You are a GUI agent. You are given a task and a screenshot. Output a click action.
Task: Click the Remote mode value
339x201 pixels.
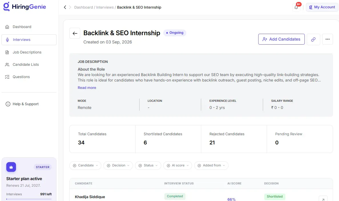click(x=84, y=108)
